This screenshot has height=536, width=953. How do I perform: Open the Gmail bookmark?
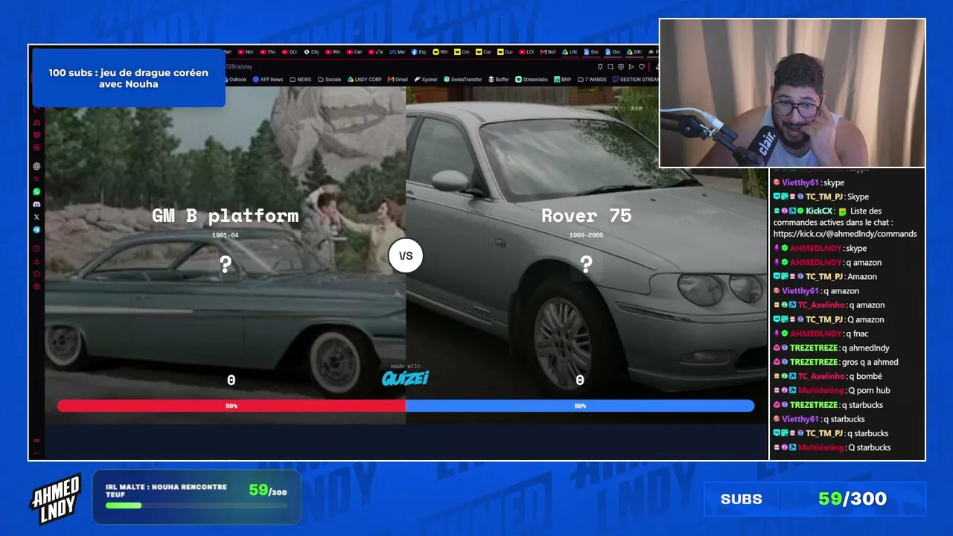pyautogui.click(x=398, y=79)
